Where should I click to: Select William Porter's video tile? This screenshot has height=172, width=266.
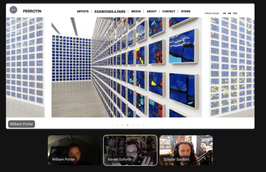(74, 150)
